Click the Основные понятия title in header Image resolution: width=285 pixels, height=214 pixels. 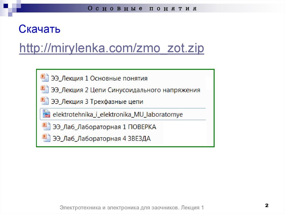click(142, 8)
